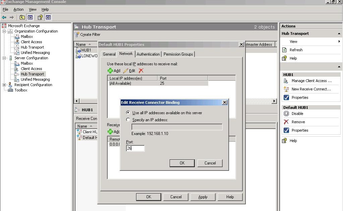Click left arrow of horizontal scrollbar
Screen dimensions: 343x211
tap(76, 101)
